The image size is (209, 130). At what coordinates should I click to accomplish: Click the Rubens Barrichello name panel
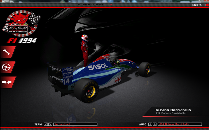click(173, 112)
